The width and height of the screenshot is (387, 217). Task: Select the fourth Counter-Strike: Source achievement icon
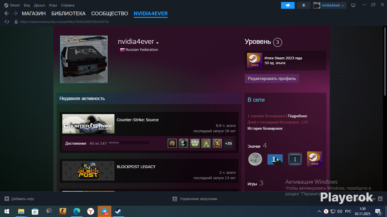(x=206, y=143)
